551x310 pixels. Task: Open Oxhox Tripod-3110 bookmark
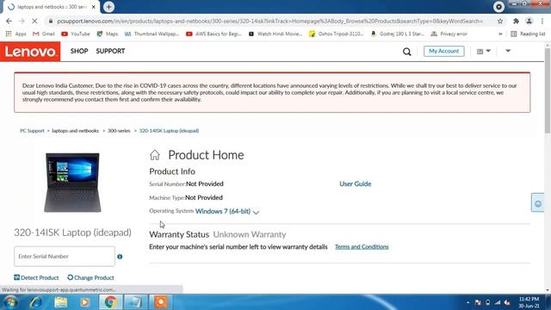(337, 34)
